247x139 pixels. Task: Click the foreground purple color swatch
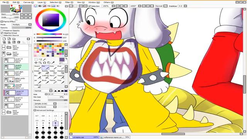coord(62,59)
